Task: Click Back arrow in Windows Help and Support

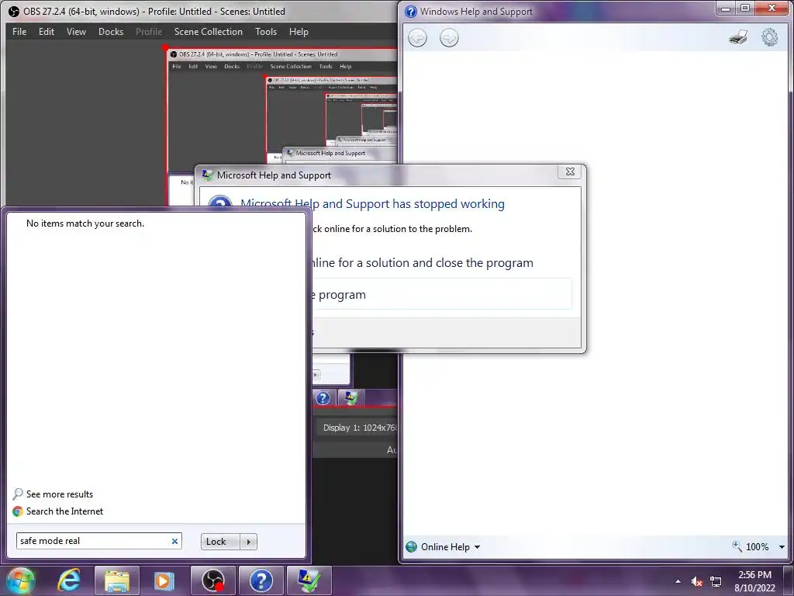Action: tap(417, 37)
